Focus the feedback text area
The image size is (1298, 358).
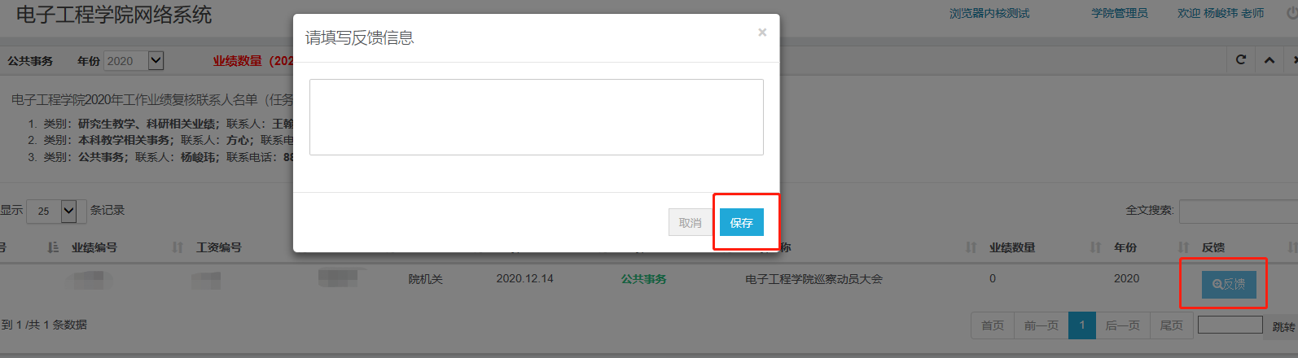[537, 117]
